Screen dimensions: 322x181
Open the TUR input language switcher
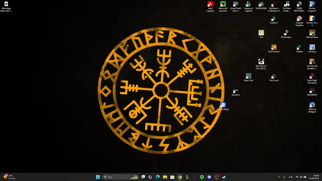(291, 177)
